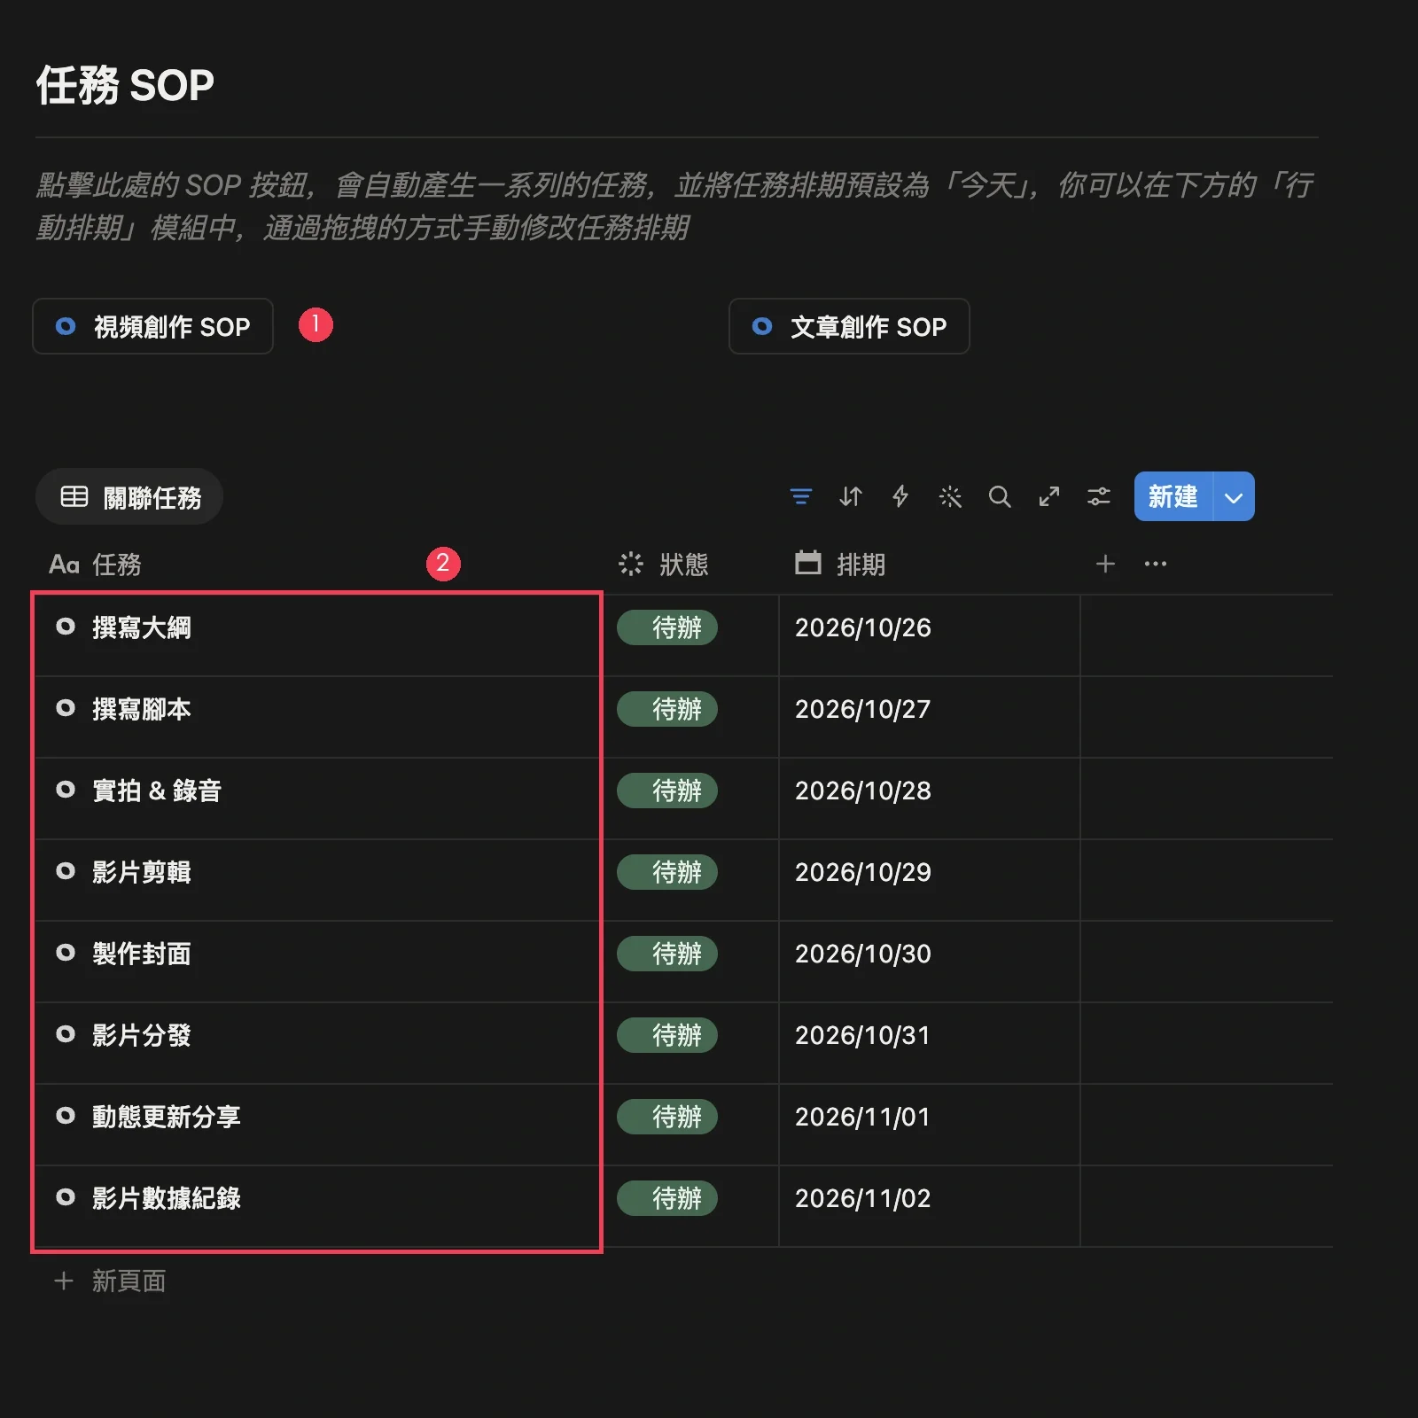Click the date 2026/10/26
1418x1418 pixels.
click(863, 627)
